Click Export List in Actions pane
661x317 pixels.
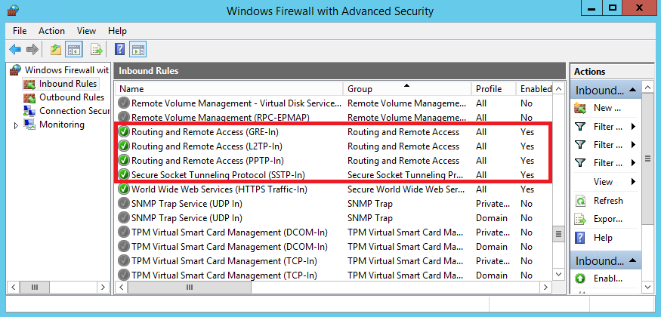tap(607, 219)
